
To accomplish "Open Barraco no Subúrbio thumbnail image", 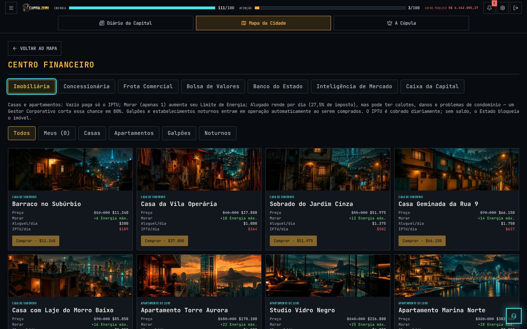I will [x=70, y=169].
